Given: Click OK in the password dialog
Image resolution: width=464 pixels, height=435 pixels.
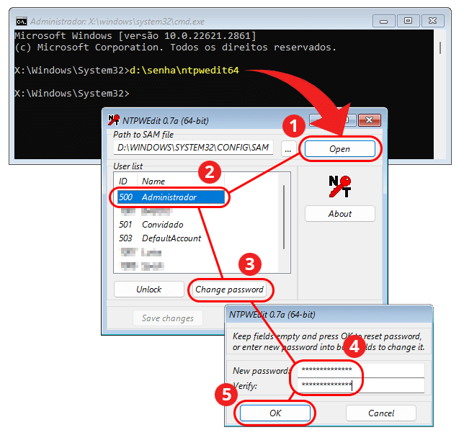Looking at the screenshot, I should click(x=275, y=413).
